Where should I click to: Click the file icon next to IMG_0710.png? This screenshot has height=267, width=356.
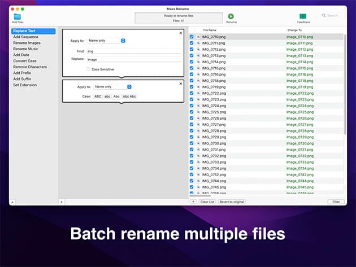pos(198,37)
